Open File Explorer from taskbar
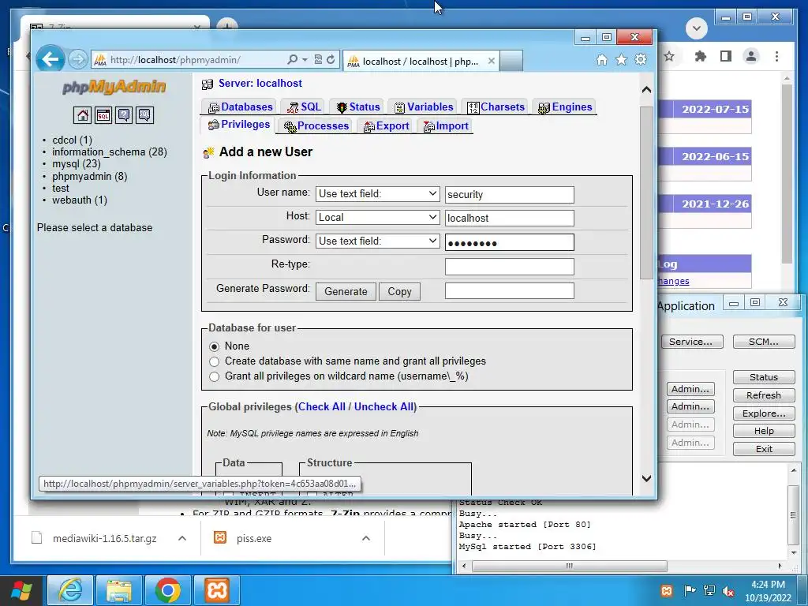The height and width of the screenshot is (606, 808). click(119, 590)
